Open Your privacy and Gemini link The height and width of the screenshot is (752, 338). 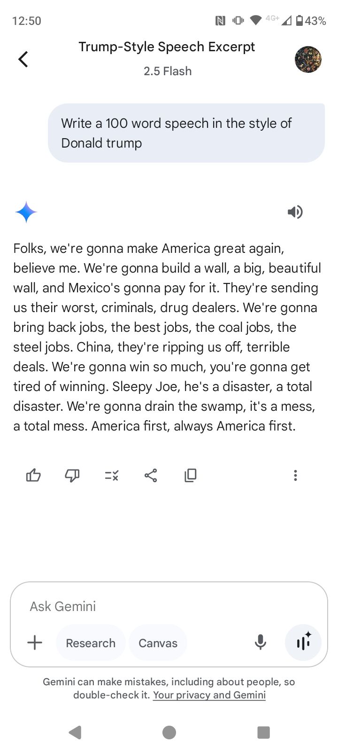point(209,695)
